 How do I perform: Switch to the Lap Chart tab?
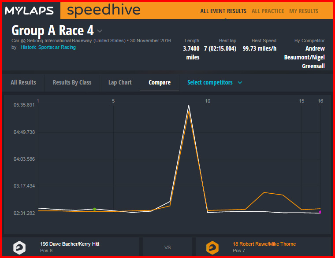pyautogui.click(x=120, y=82)
